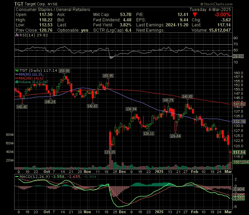This screenshot has height=215, width=249.
Task: Click the Consumer Staples / General Retailers sector
Action: pyautogui.click(x=53, y=10)
